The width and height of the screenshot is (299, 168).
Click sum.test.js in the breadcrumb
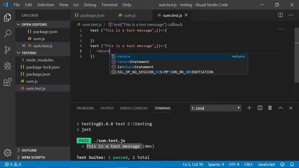click(x=92, y=24)
